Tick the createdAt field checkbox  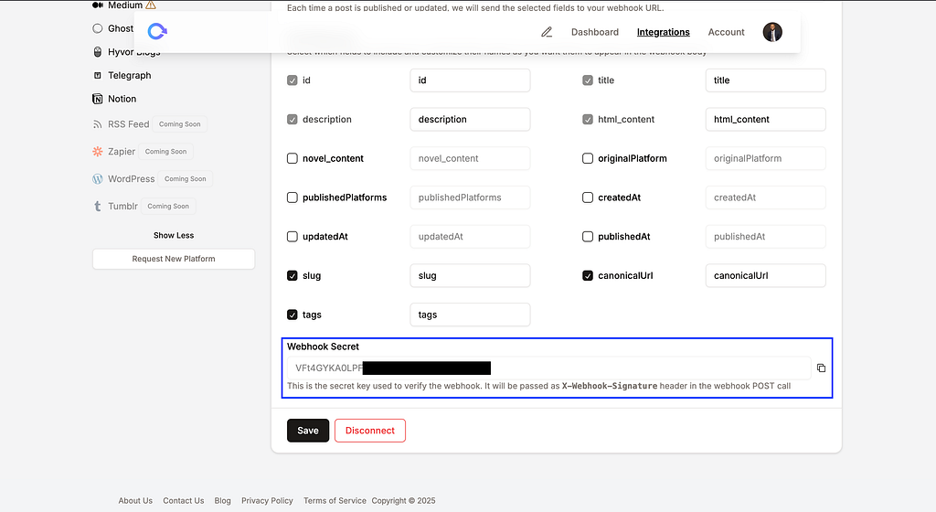coord(588,197)
